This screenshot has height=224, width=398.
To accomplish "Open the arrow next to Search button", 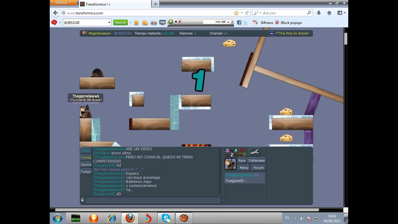I will tap(130, 22).
